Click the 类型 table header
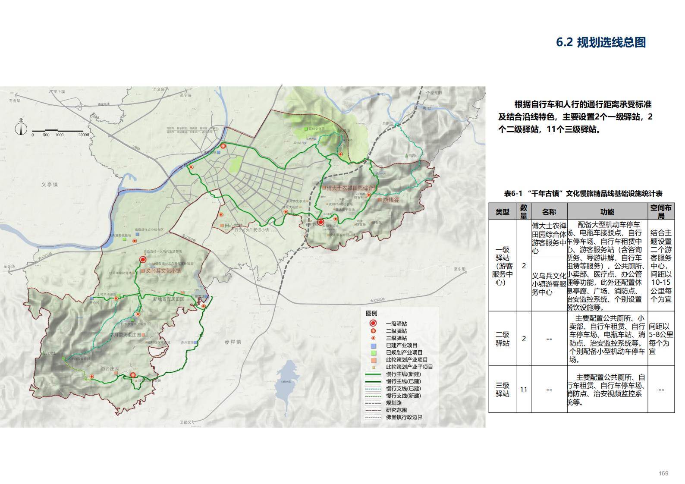 point(502,212)
